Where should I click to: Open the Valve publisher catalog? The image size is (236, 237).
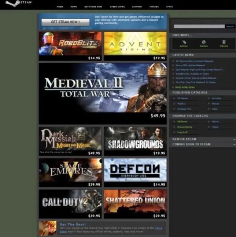214,109
